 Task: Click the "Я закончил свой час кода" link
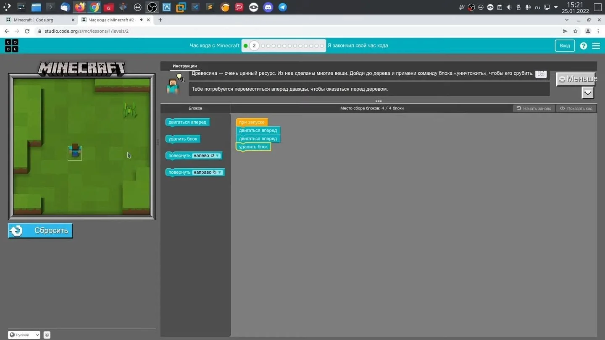pos(358,45)
